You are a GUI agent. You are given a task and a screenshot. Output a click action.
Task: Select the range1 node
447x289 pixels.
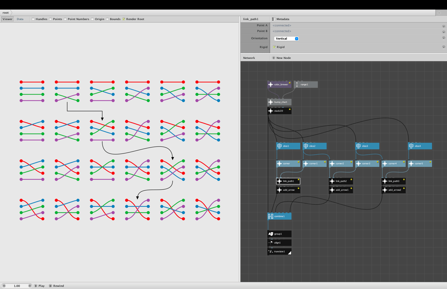click(x=306, y=85)
